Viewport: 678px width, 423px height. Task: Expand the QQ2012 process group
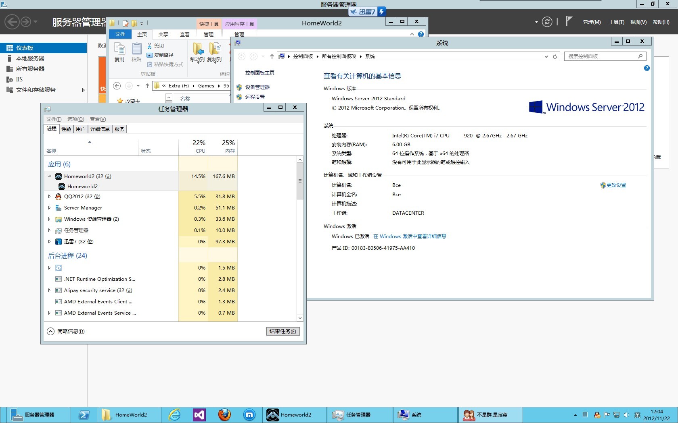click(x=50, y=196)
